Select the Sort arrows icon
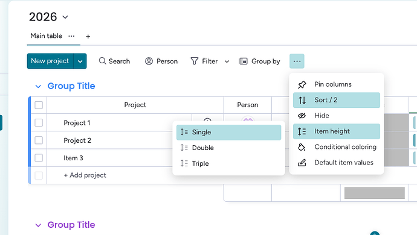The width and height of the screenshot is (417, 235). coord(302,100)
